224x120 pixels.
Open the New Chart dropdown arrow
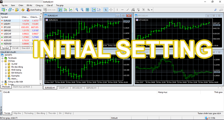[x=6, y=10]
